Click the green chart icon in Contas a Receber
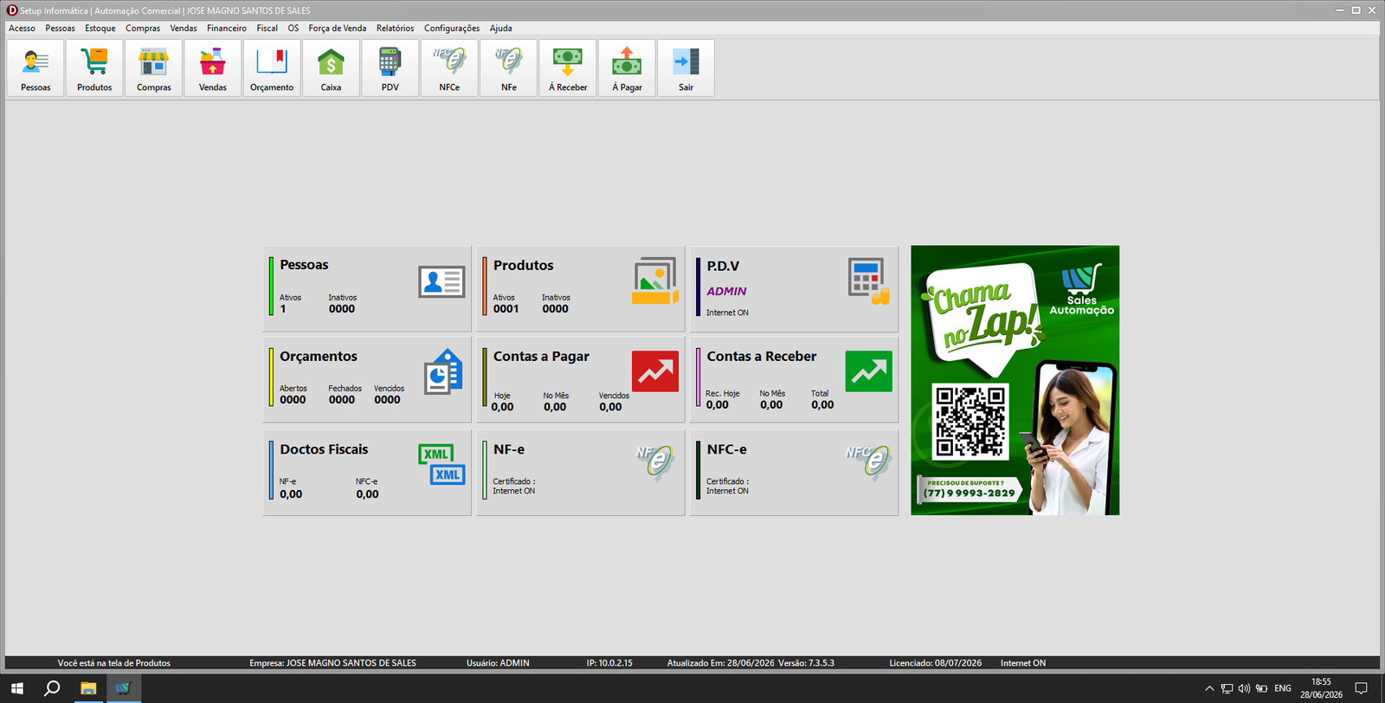The image size is (1385, 703). click(868, 371)
